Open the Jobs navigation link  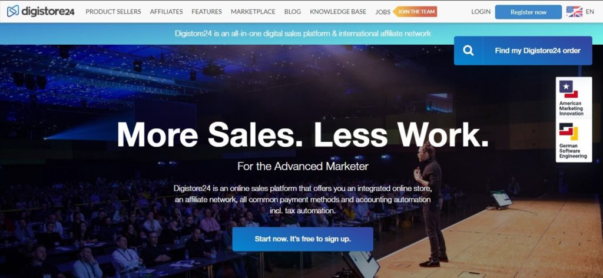(x=383, y=12)
